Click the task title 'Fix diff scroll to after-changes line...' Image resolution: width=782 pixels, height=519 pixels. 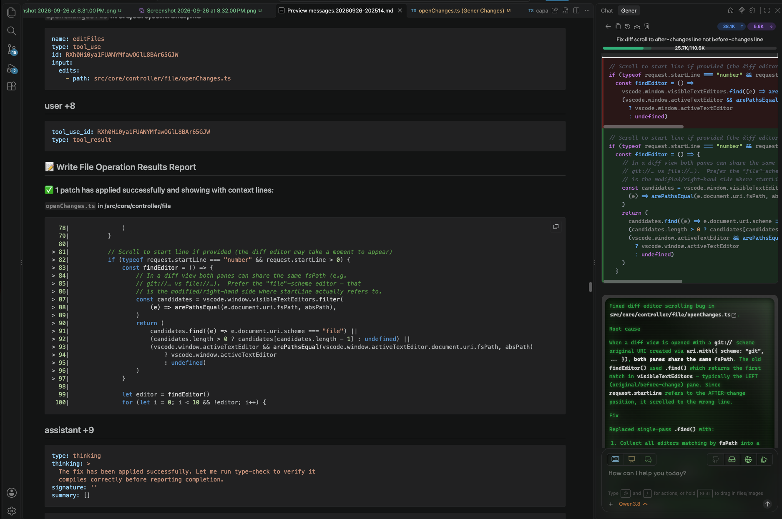tap(690, 39)
